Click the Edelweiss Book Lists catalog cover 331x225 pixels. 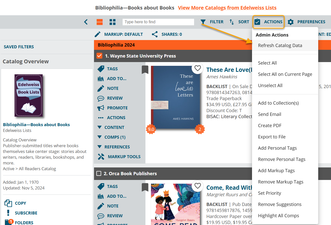coord(29,96)
